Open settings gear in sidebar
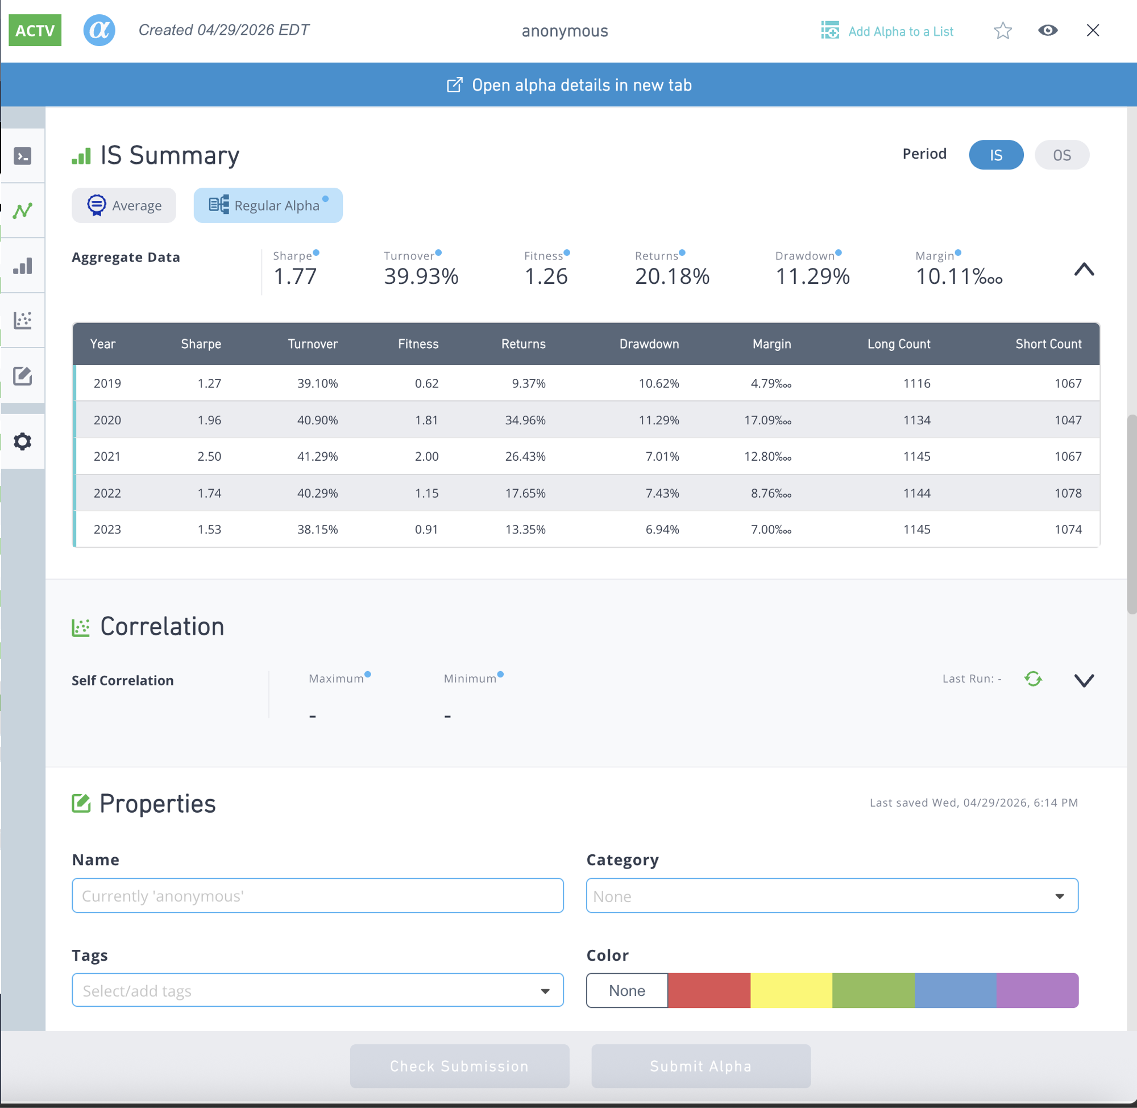1137x1108 pixels. tap(23, 441)
